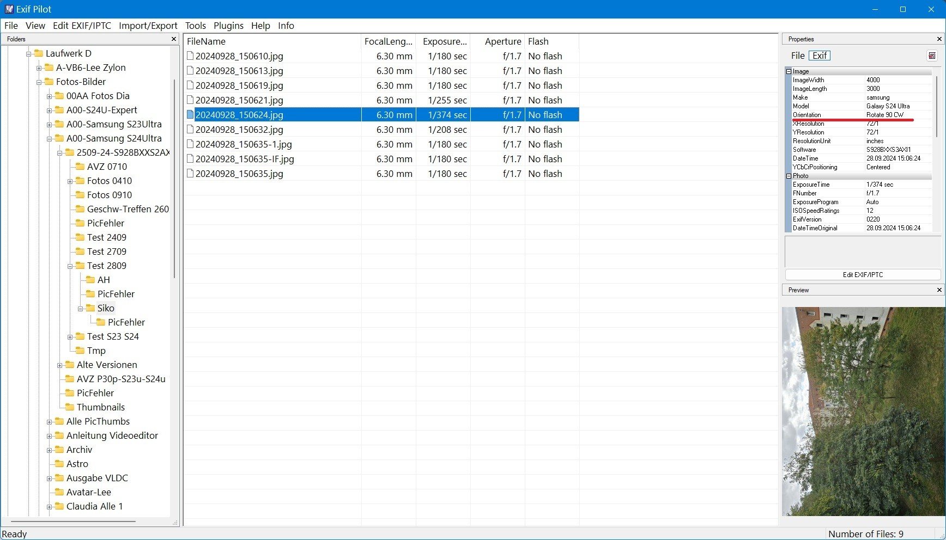Click the Thumbnails folder icon in tree
The height and width of the screenshot is (540, 946).
70,407
